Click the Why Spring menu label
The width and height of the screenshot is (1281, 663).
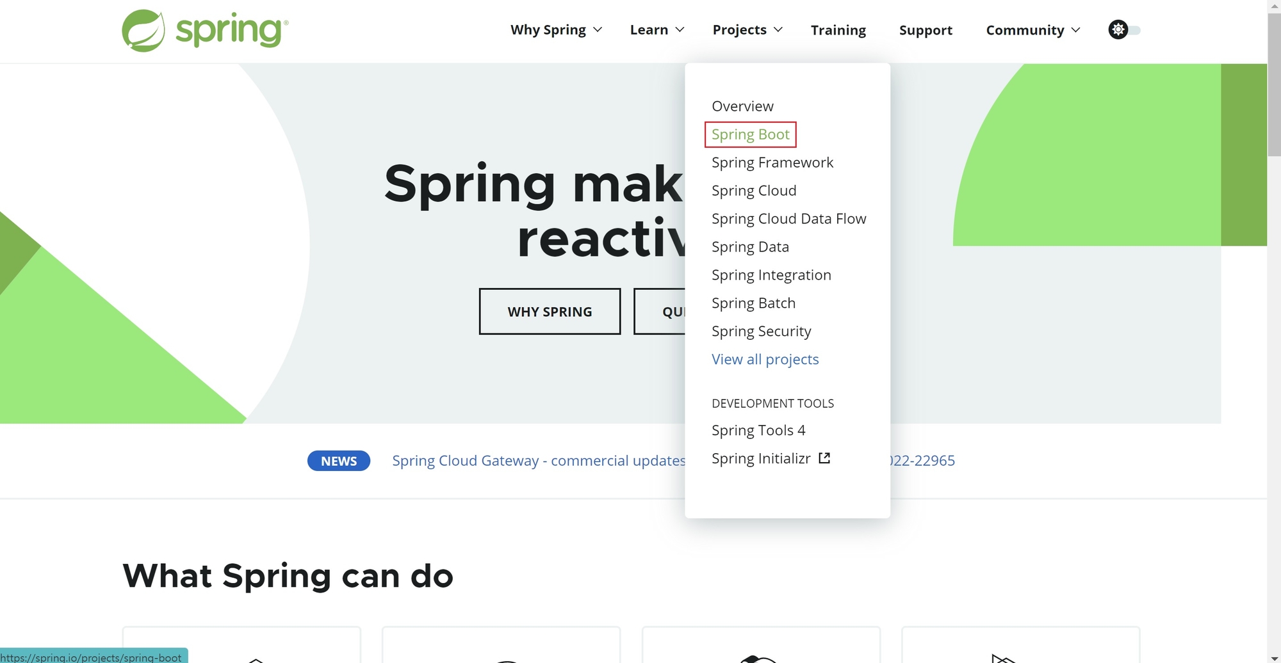click(548, 30)
